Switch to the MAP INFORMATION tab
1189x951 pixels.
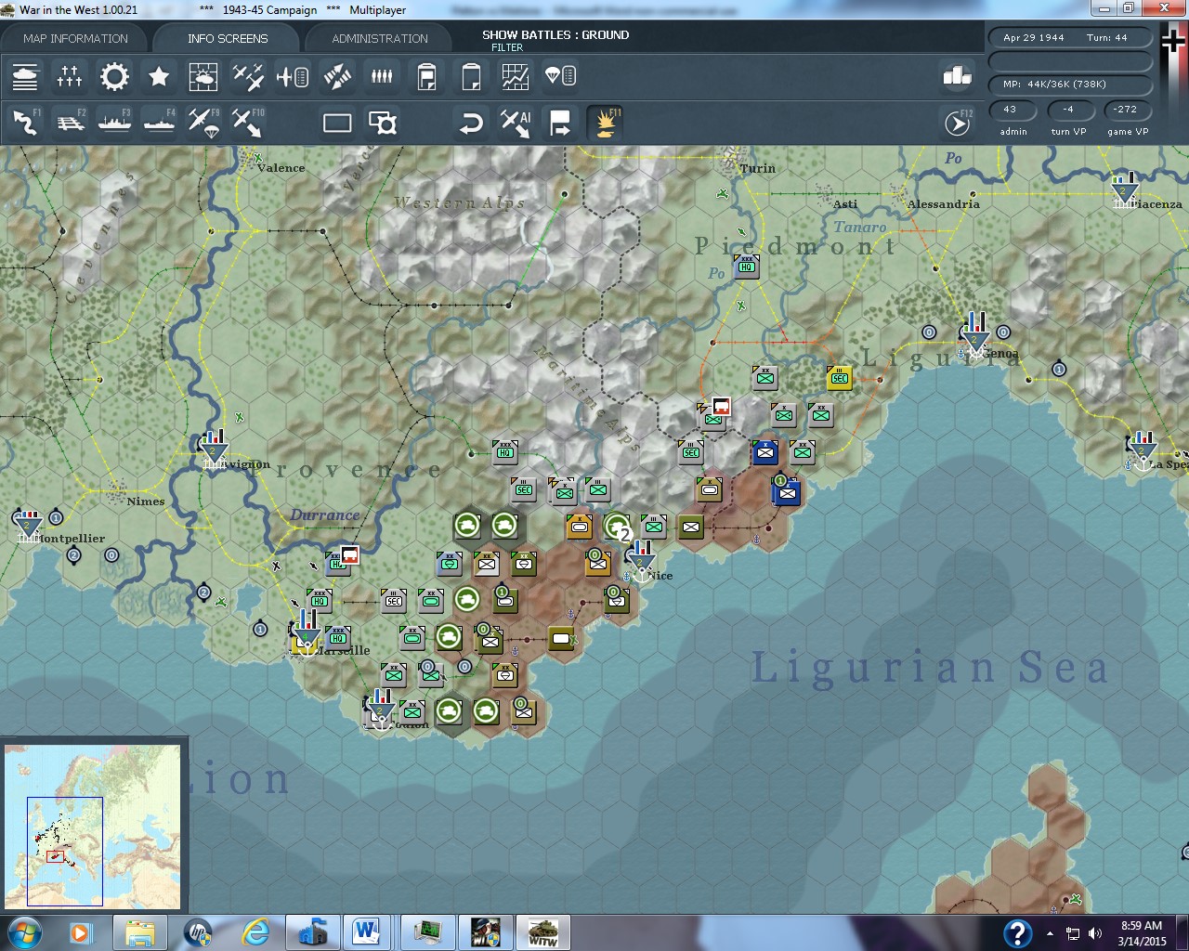click(x=75, y=38)
